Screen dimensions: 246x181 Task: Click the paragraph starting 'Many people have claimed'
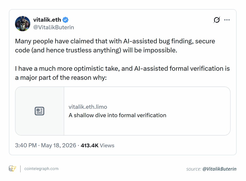point(115,46)
